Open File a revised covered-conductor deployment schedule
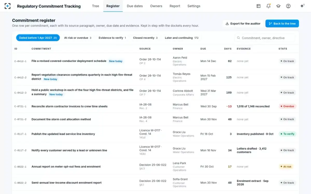Viewport: 311px width, 194px height. [69, 61]
